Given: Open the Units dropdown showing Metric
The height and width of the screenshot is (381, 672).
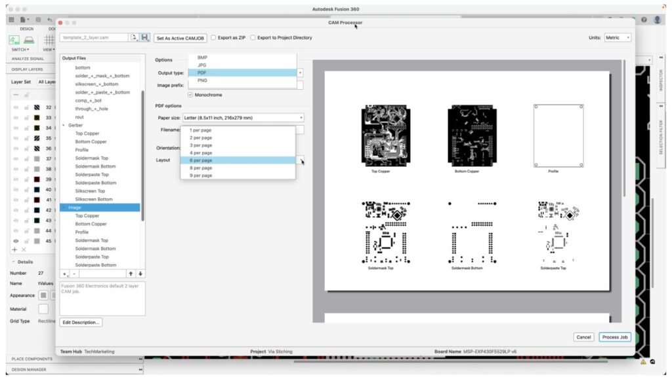Looking at the screenshot, I should [x=617, y=37].
